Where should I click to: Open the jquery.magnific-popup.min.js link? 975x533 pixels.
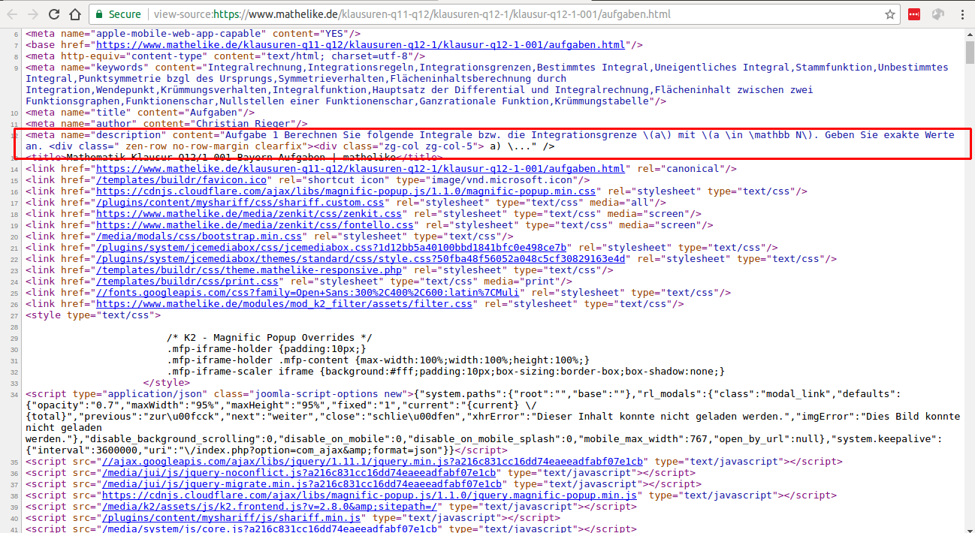369,495
